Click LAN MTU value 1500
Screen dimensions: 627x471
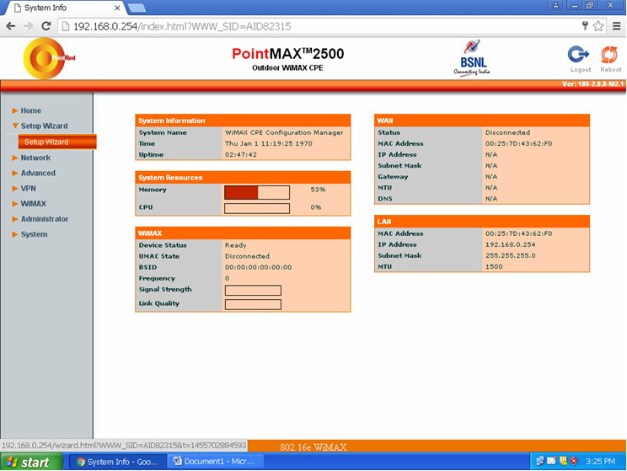(494, 267)
